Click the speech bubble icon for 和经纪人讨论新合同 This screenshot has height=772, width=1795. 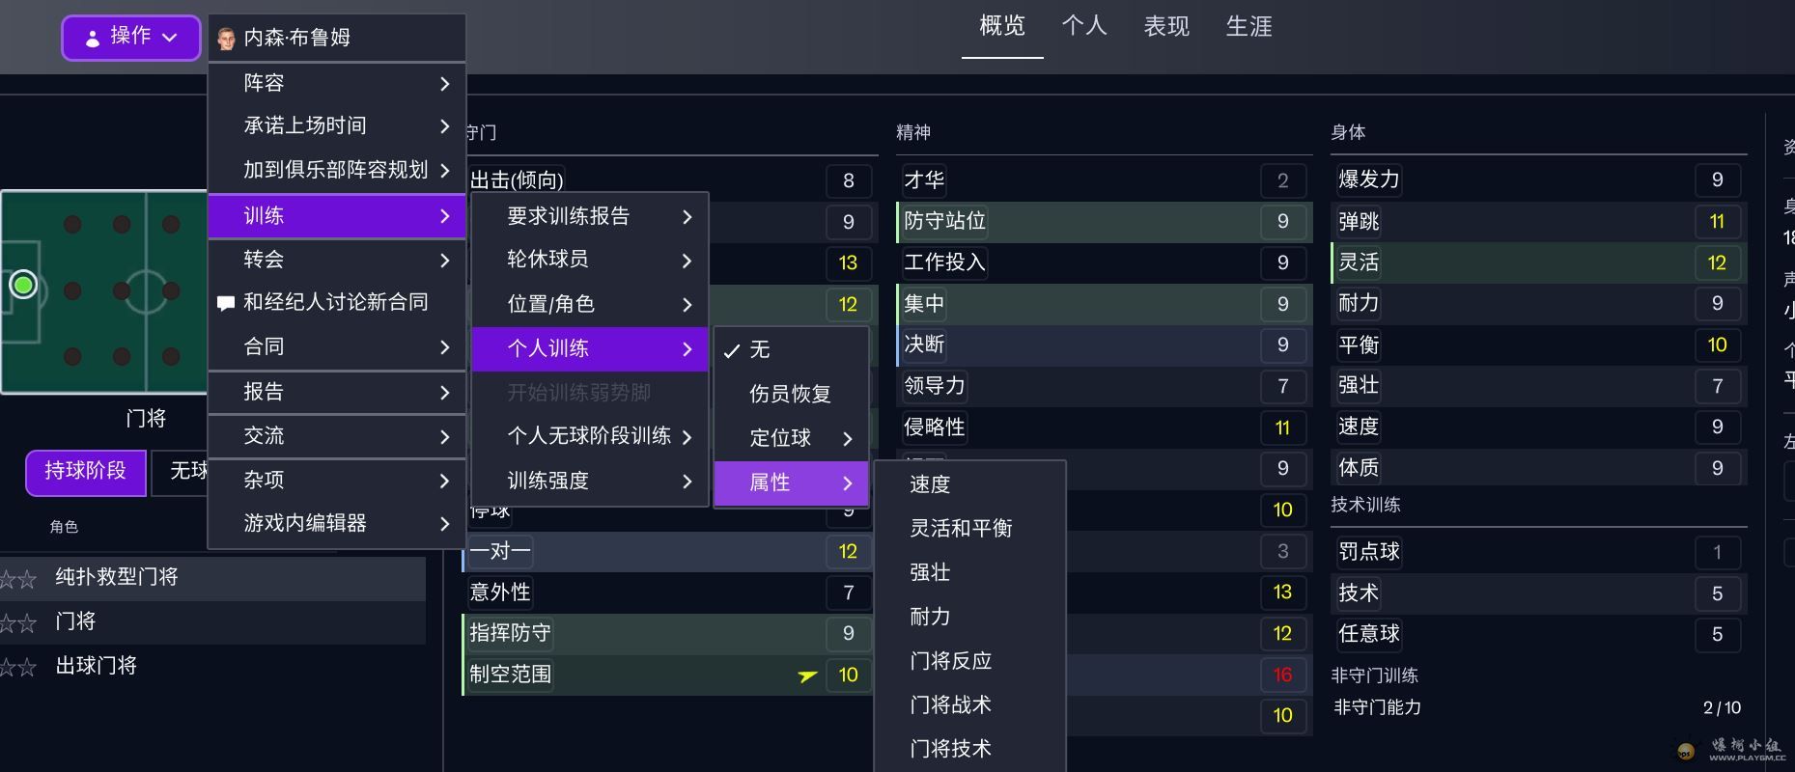pos(226,303)
